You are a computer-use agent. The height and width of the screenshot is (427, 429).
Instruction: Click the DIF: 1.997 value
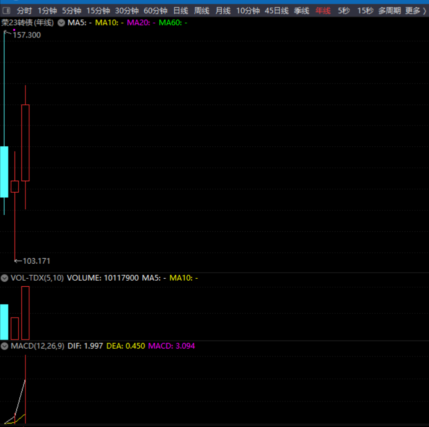point(85,346)
